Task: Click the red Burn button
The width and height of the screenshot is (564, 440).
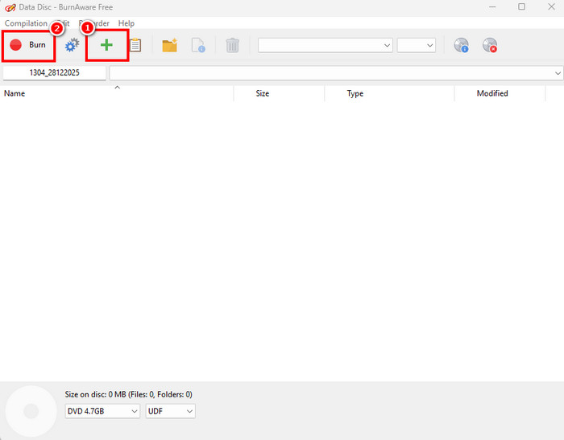Action: pos(28,45)
